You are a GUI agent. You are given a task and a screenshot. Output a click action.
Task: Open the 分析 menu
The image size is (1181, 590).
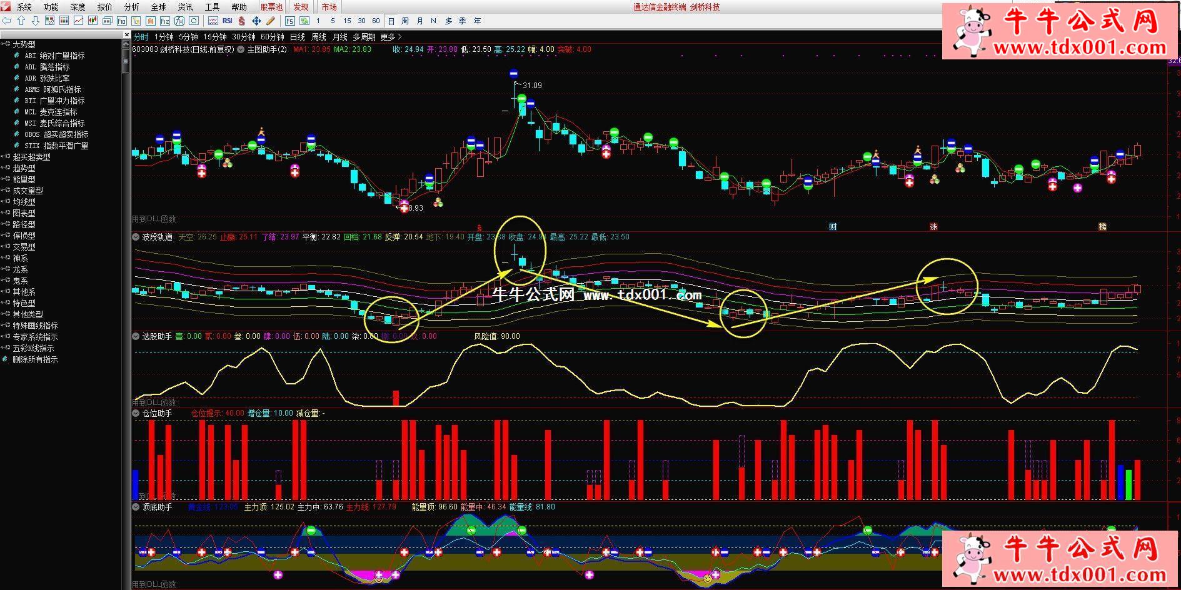click(131, 7)
